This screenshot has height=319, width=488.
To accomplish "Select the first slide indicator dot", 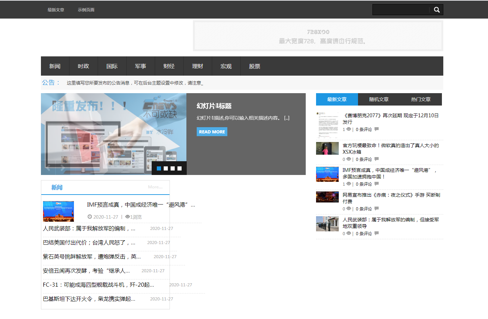I will pyautogui.click(x=159, y=168).
